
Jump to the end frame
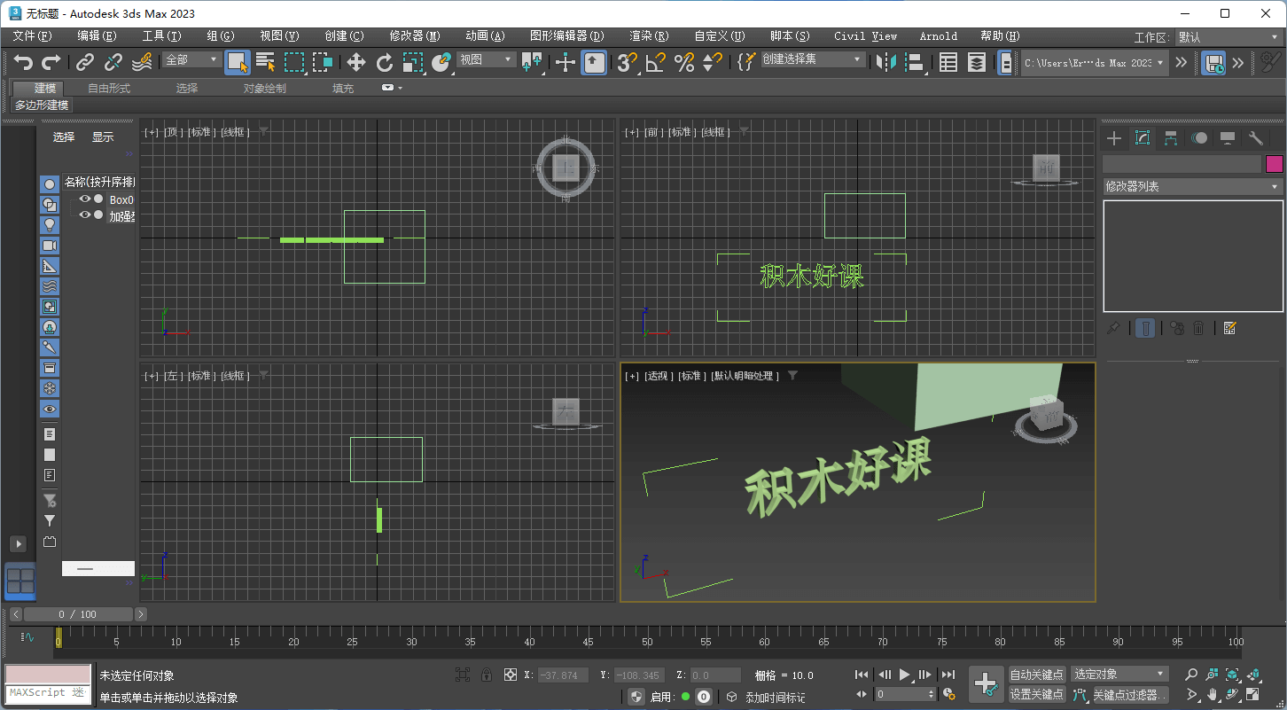(x=948, y=675)
